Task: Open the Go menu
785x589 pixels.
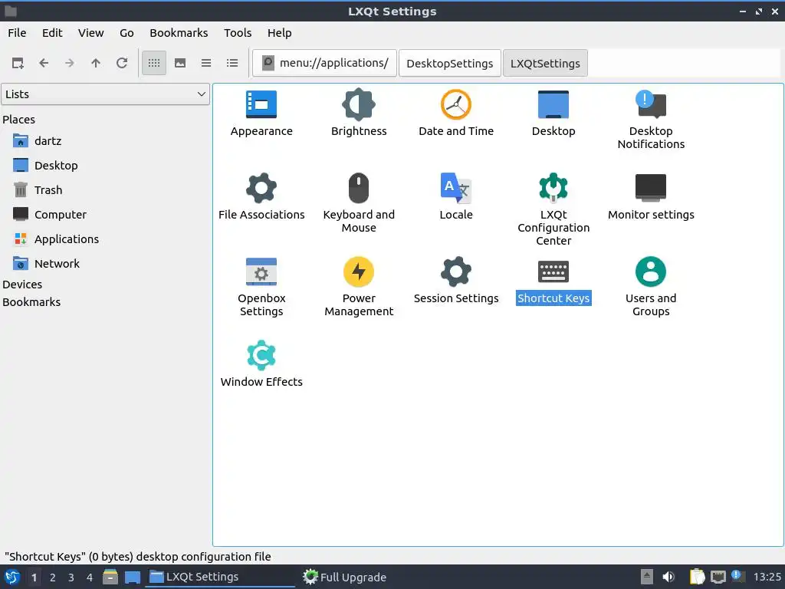Action: (x=126, y=33)
